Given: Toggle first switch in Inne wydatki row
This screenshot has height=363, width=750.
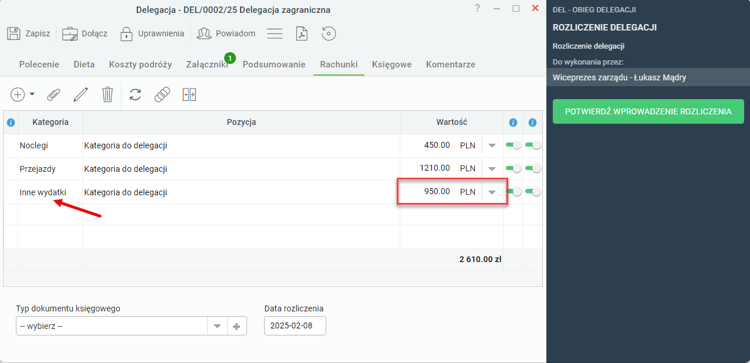Looking at the screenshot, I should tap(513, 192).
